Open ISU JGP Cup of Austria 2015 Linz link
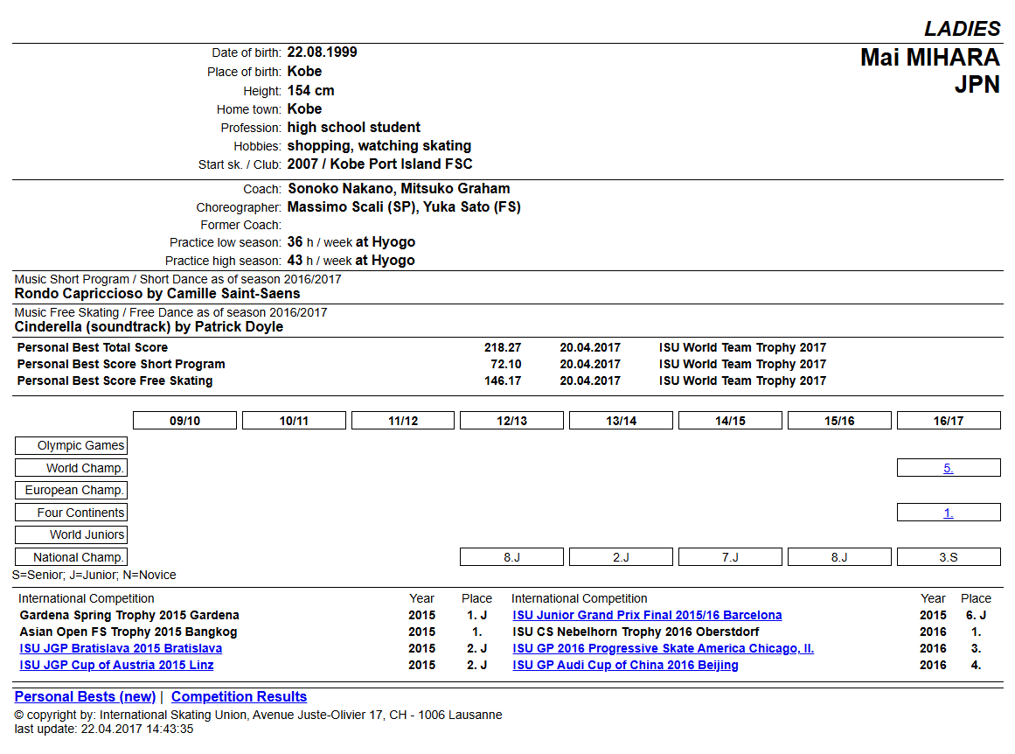 pos(116,666)
